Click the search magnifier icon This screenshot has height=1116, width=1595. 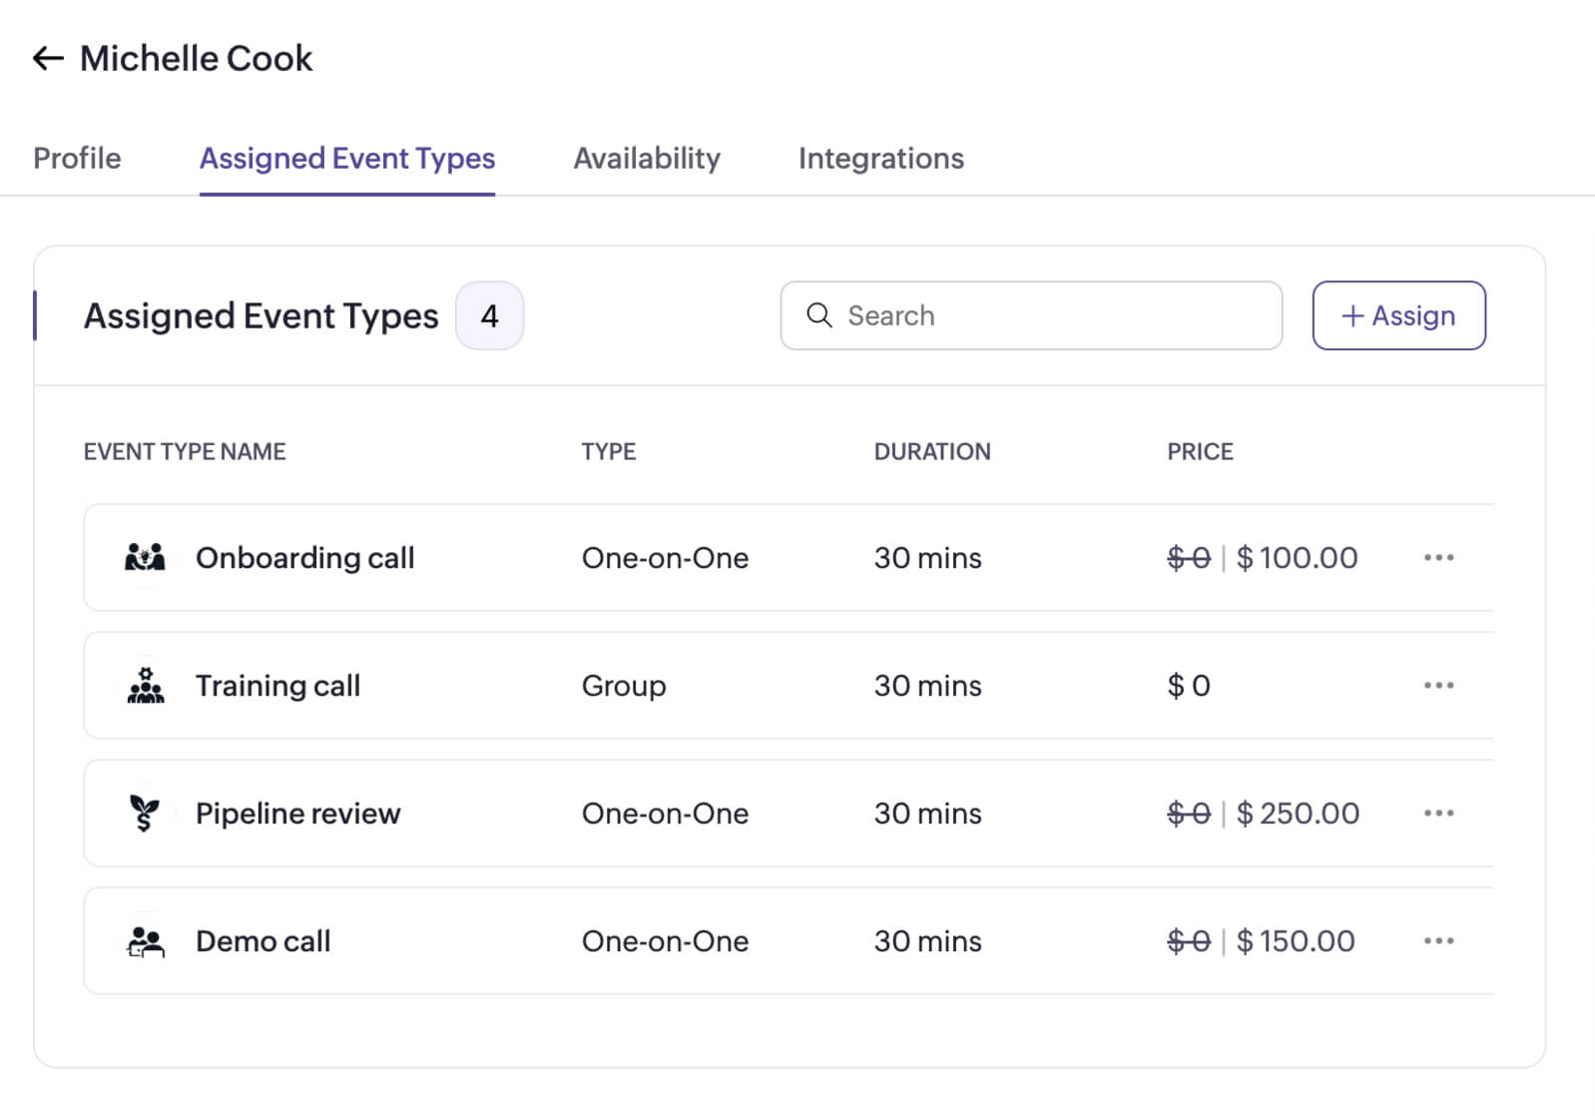[819, 315]
